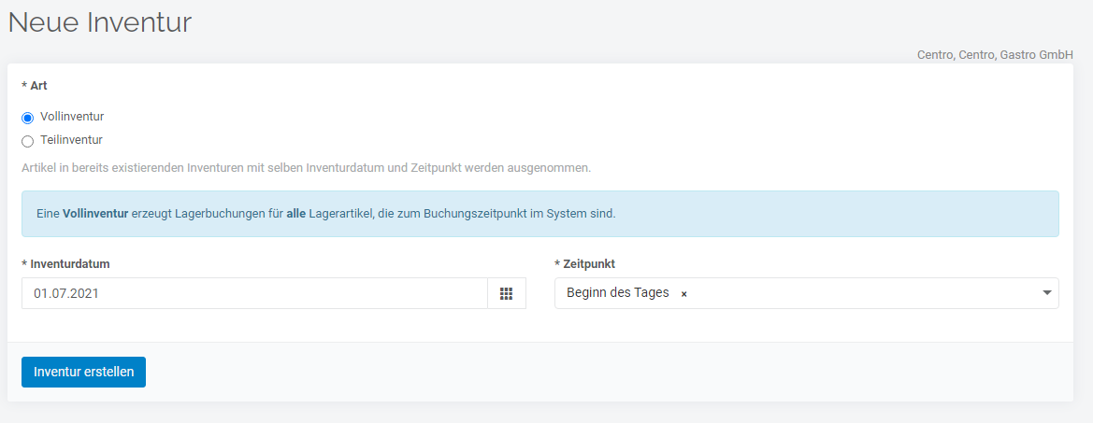
Task: Select the Teilinventur radio button
Action: pos(28,141)
